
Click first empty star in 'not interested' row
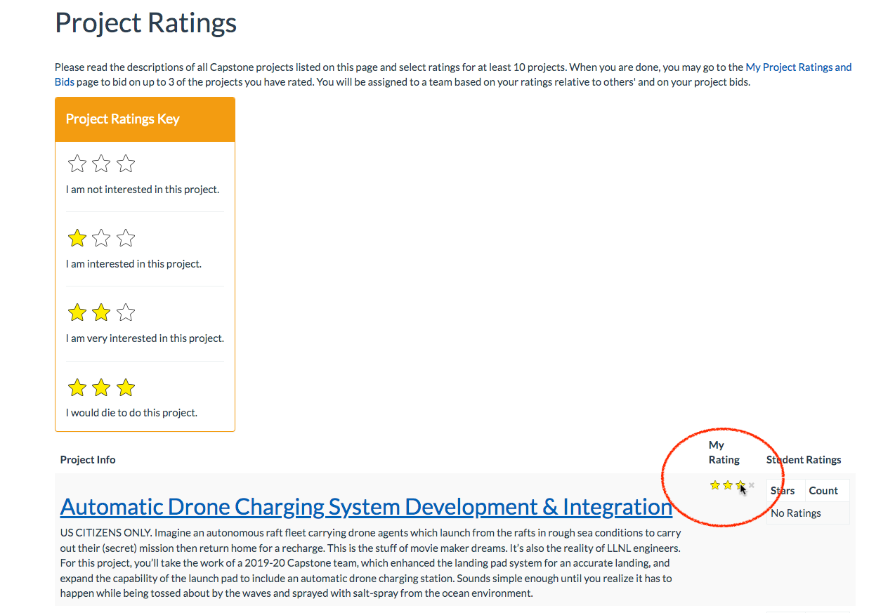tap(77, 164)
